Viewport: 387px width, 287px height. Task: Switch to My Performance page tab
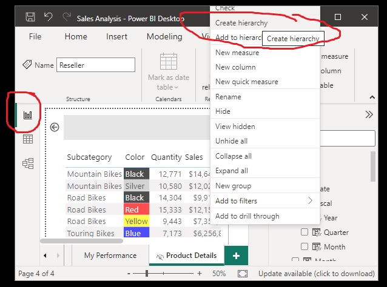(110, 256)
